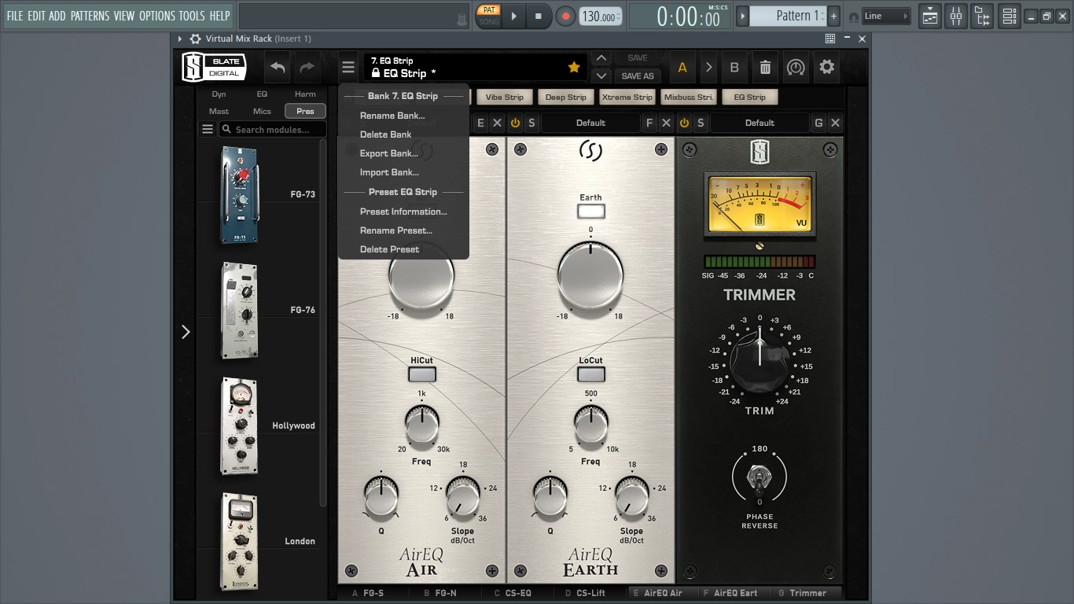Click the headphone snap magnet icon
The image size is (1074, 604).
[x=853, y=17]
